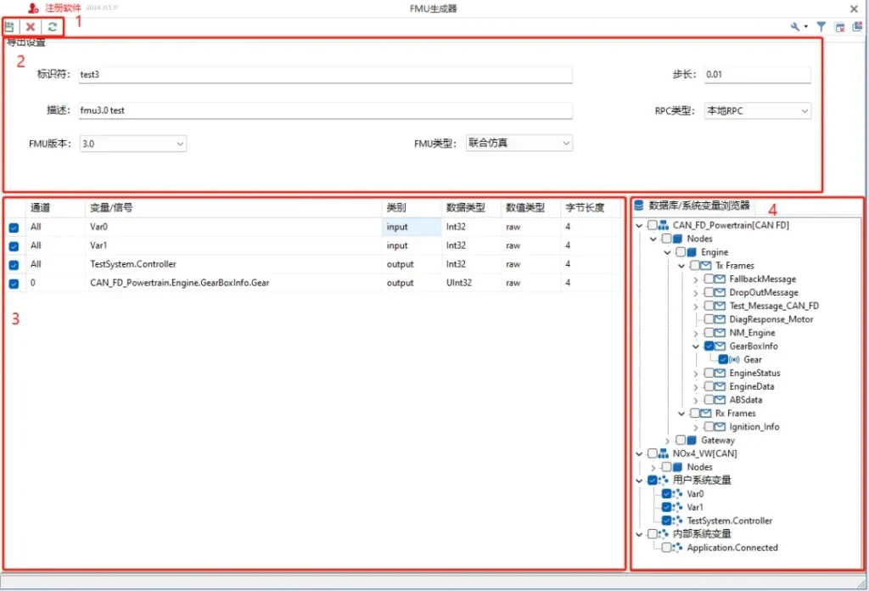Select the EngineStatus tree item
This screenshot has width=869, height=591.
pos(754,374)
